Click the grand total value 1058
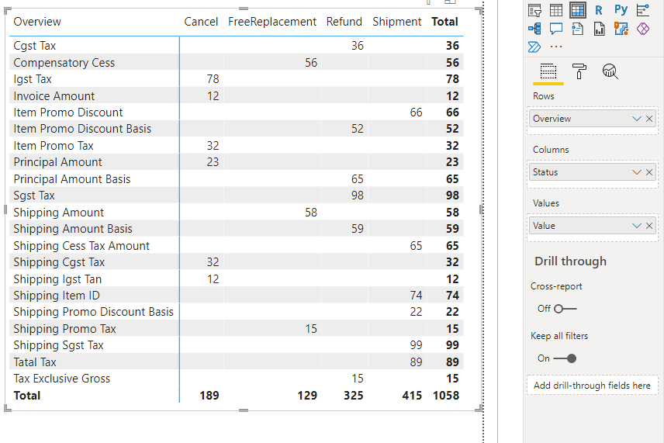 click(446, 396)
